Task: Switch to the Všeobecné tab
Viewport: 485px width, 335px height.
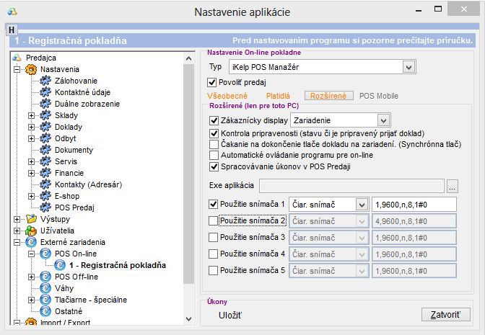Action: coord(227,95)
